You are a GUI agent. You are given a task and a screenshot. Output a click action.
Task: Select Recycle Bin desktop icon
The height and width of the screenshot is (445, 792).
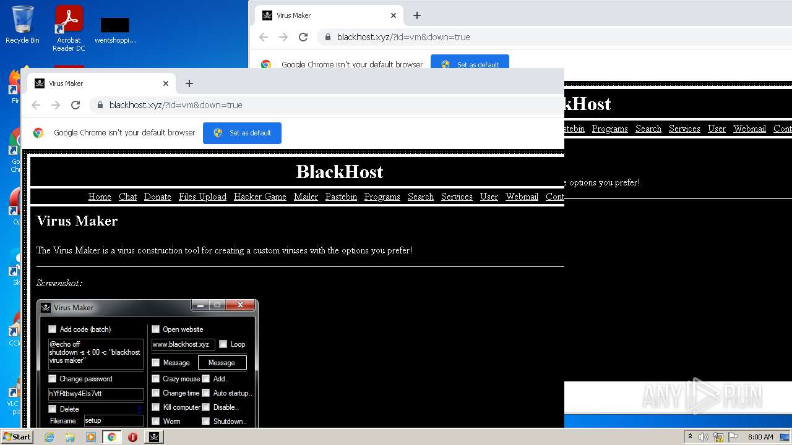(x=22, y=25)
